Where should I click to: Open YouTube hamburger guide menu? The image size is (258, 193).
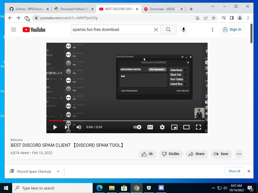point(14,30)
